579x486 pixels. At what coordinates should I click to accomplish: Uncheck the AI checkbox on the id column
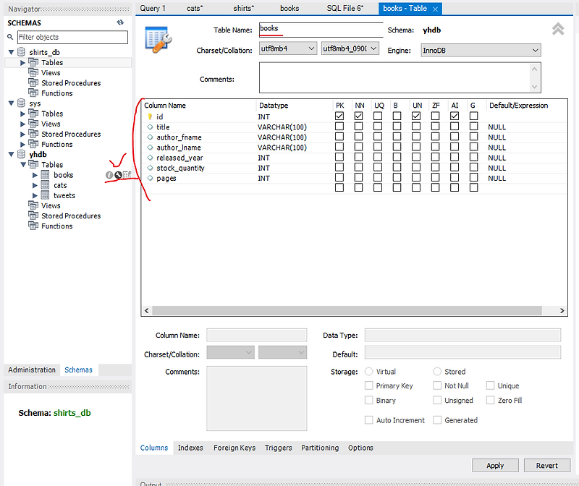[x=455, y=116]
